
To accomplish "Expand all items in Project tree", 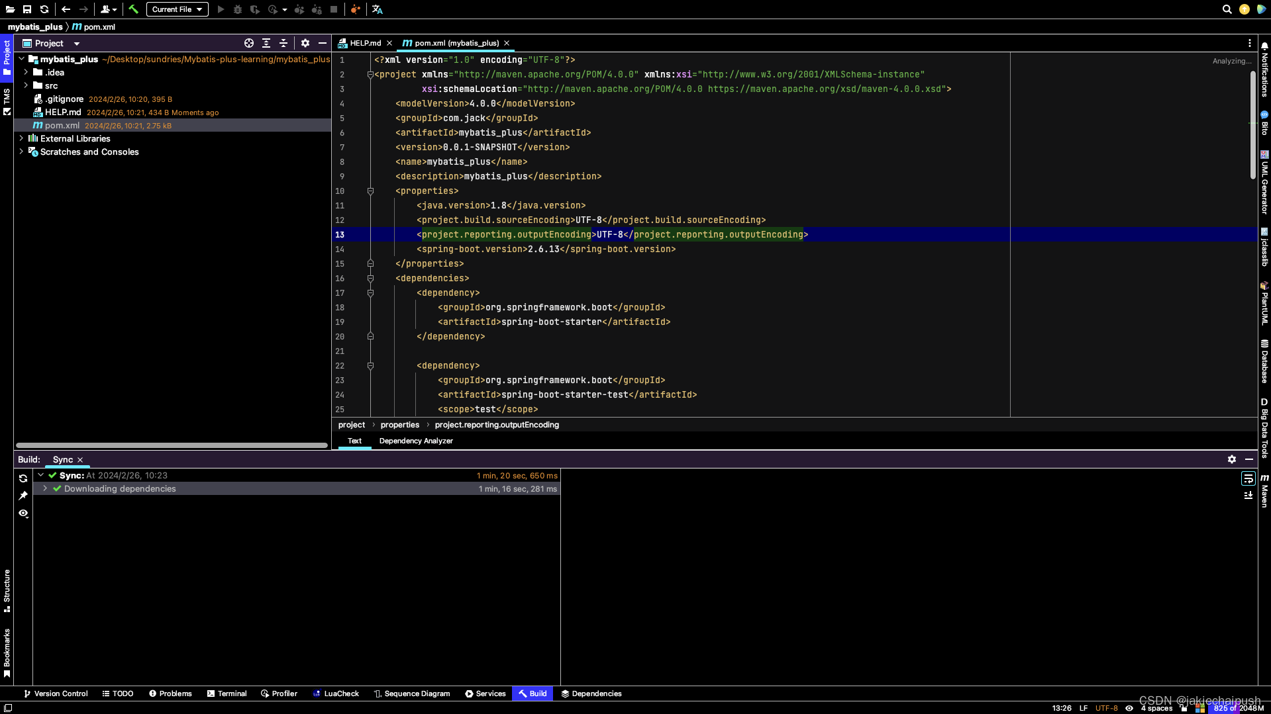I will pyautogui.click(x=266, y=43).
